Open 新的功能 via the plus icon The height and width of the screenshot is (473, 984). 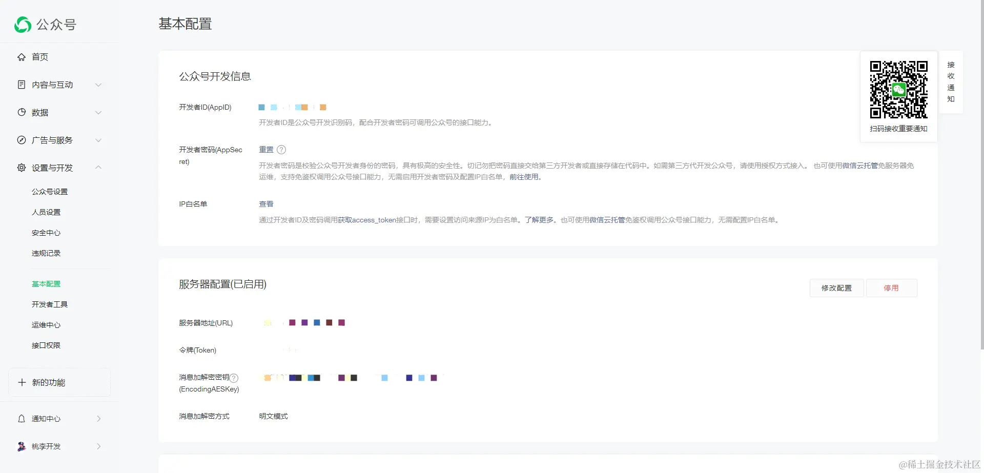tap(22, 382)
